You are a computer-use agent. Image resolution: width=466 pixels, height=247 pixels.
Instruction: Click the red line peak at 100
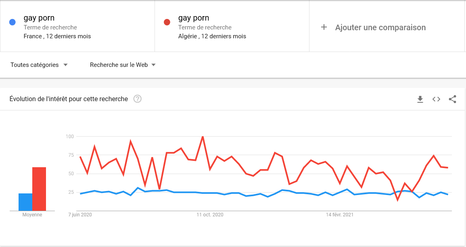[x=203, y=137]
